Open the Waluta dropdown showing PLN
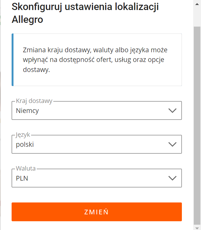 pos(97,178)
